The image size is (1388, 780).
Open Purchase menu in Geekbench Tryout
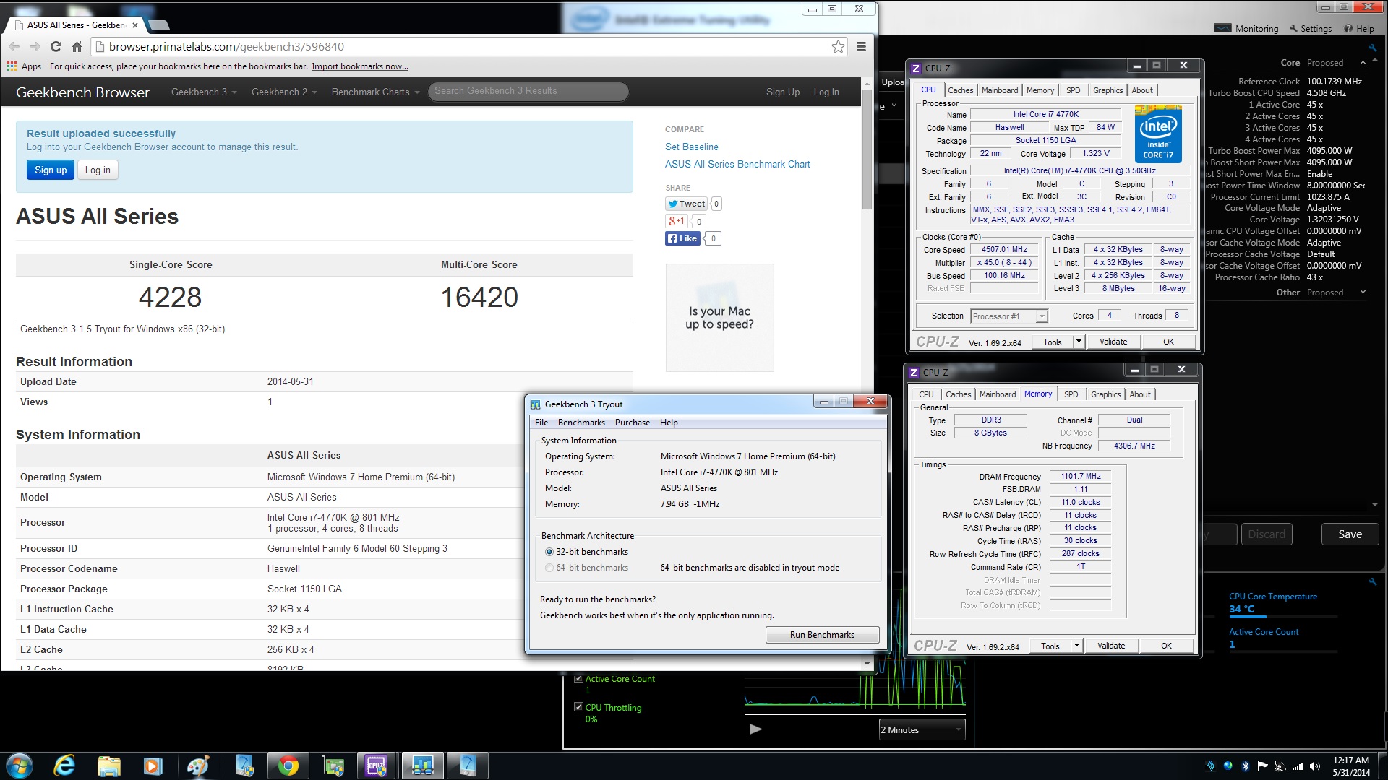coord(633,422)
